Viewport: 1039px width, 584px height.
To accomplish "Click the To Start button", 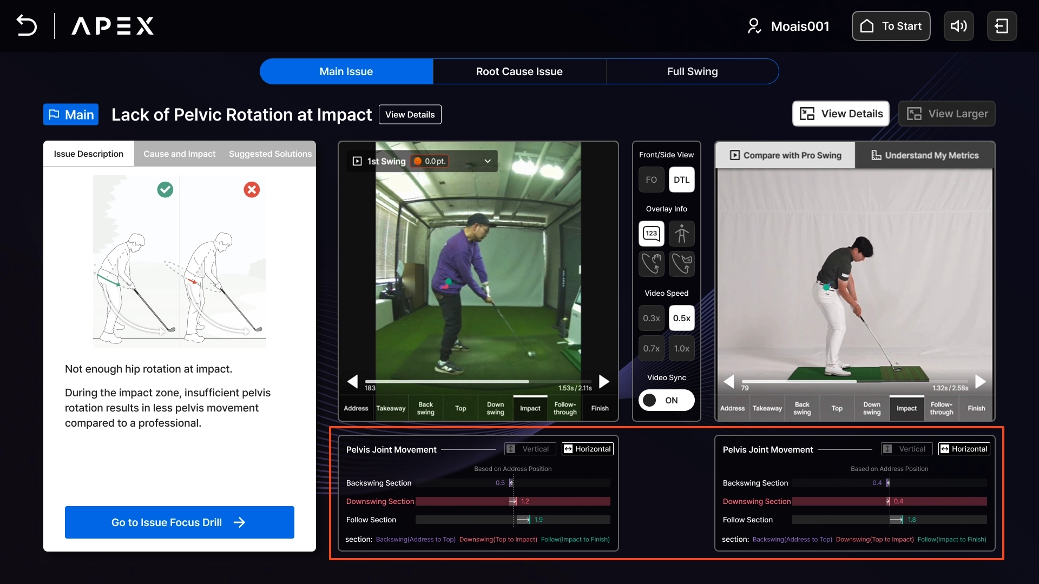I will [x=891, y=26].
